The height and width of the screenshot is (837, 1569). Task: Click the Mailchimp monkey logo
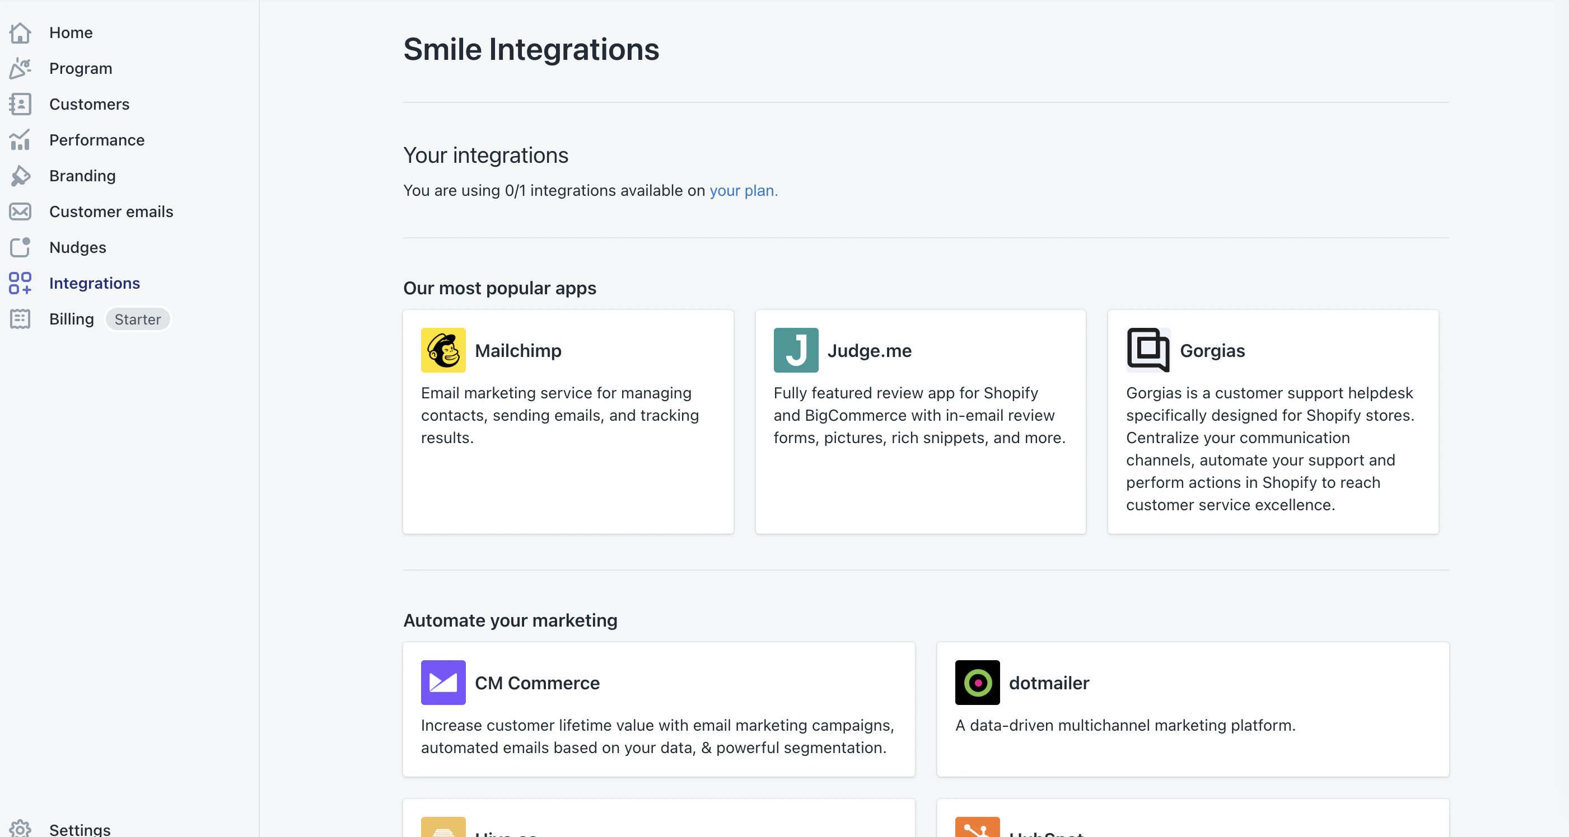(443, 351)
